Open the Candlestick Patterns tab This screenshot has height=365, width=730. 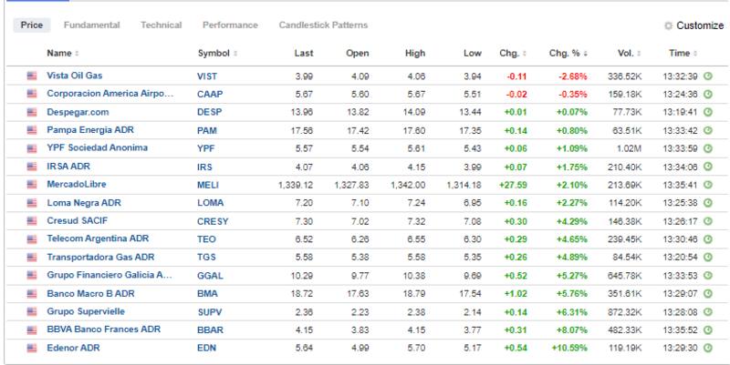[323, 25]
